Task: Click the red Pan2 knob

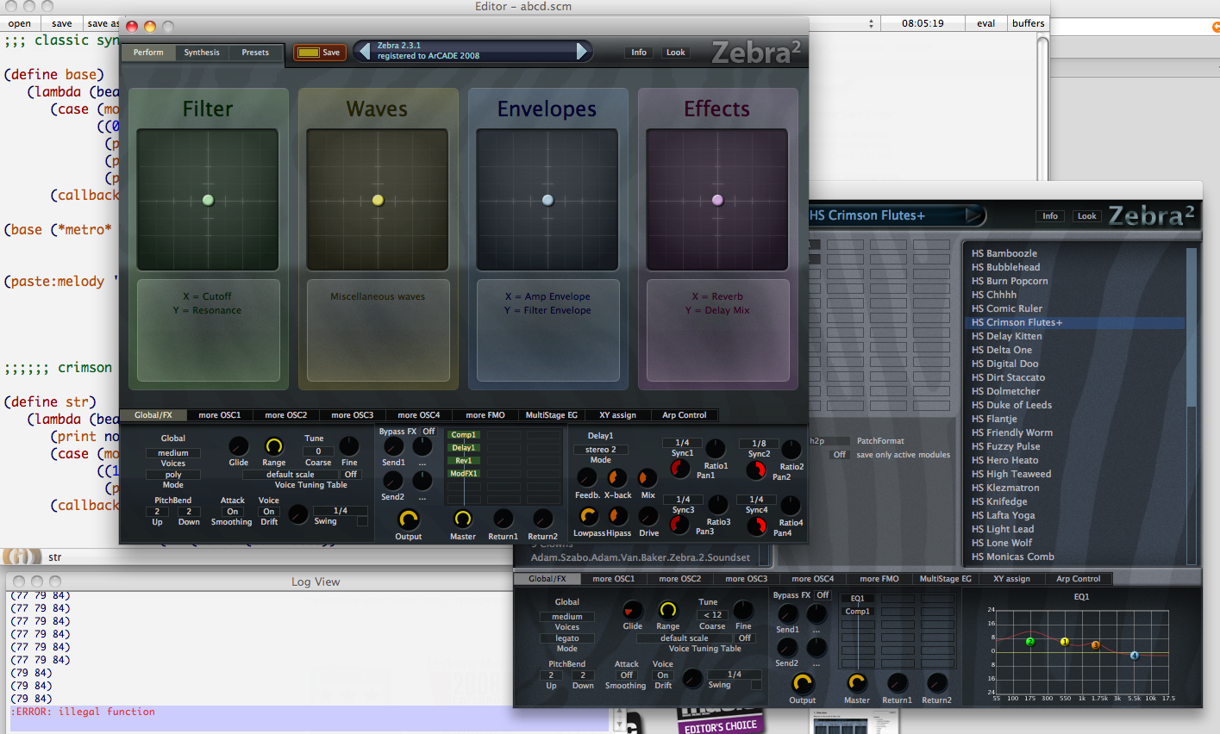Action: pyautogui.click(x=756, y=470)
